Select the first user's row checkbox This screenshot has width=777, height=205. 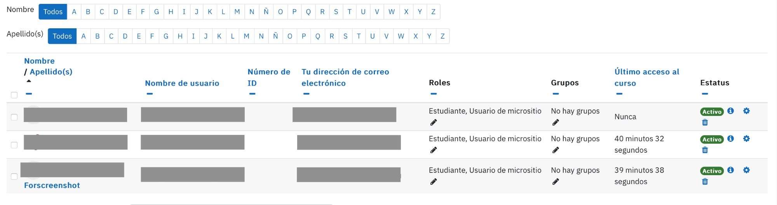pyautogui.click(x=14, y=117)
